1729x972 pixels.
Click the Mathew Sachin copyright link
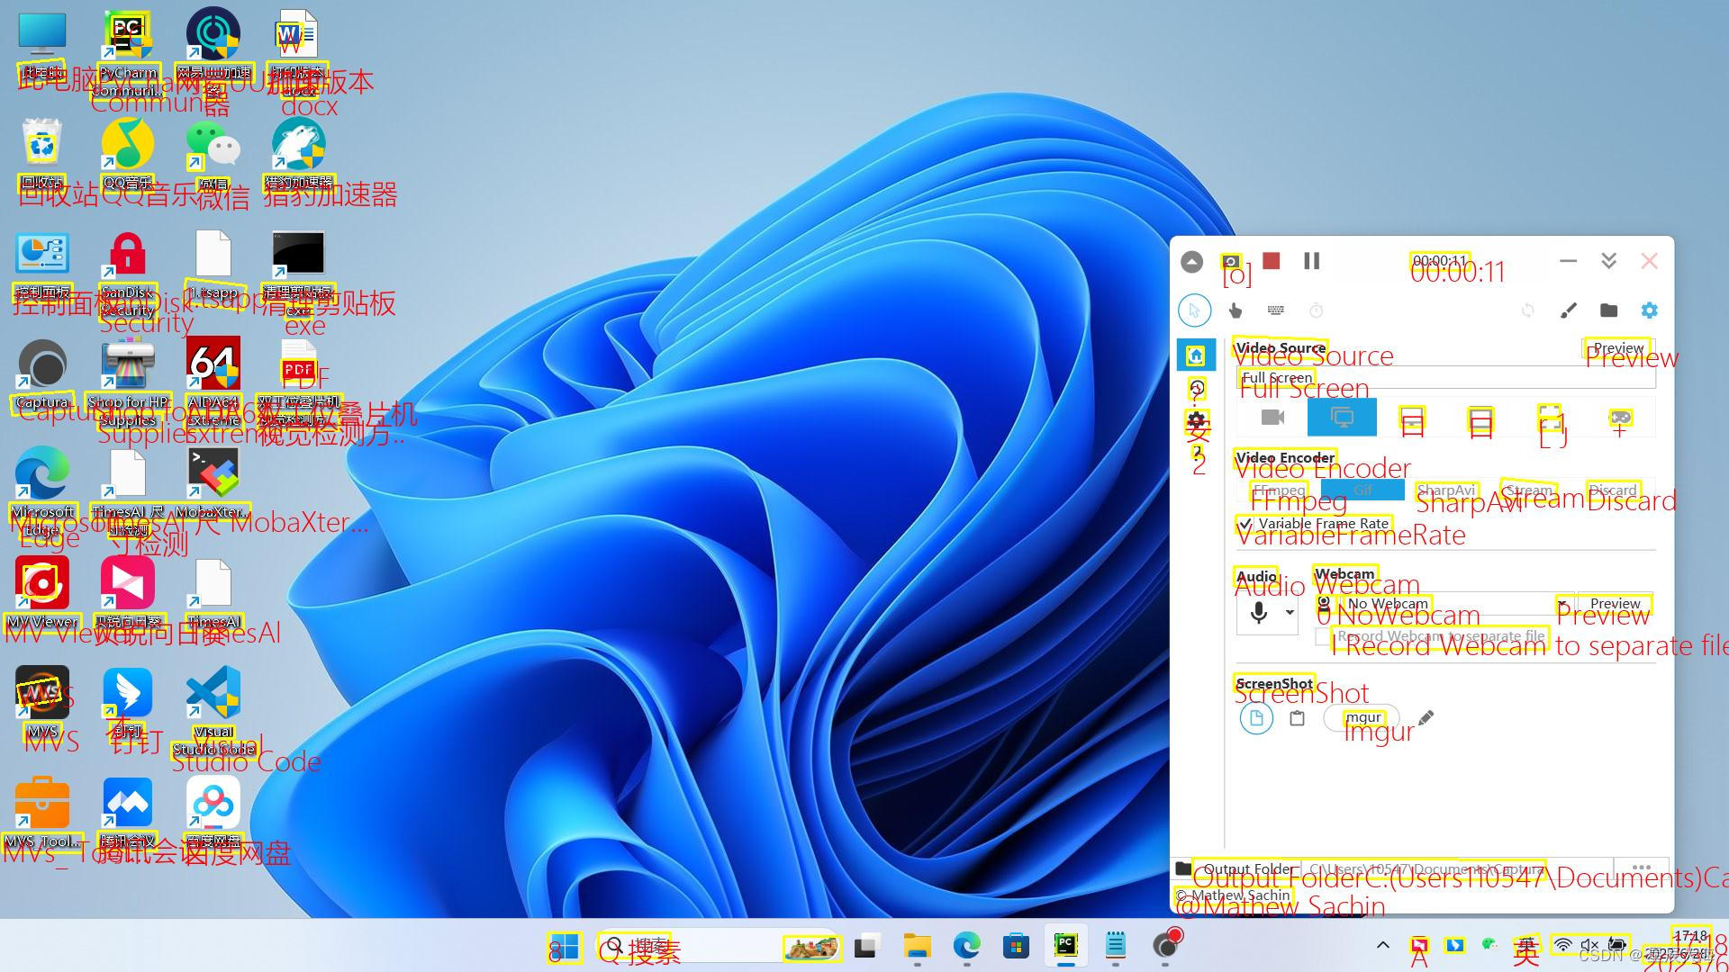(1233, 895)
